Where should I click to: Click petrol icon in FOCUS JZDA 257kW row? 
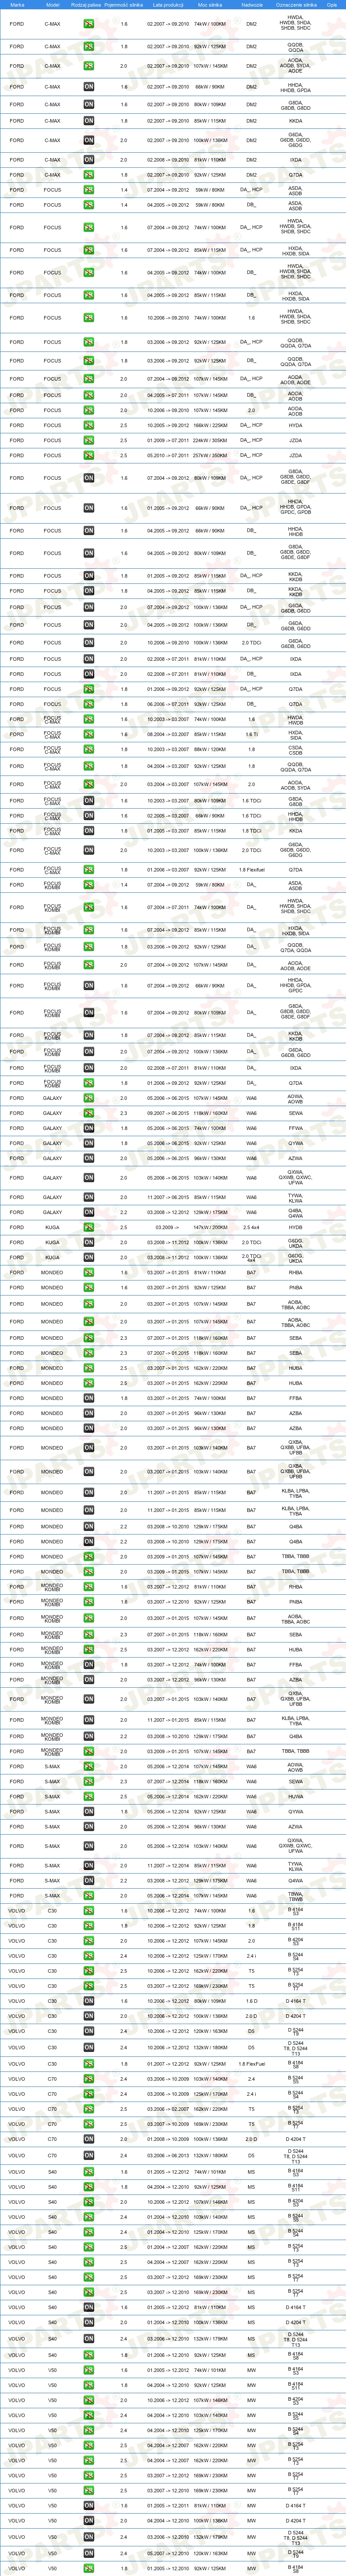[89, 455]
